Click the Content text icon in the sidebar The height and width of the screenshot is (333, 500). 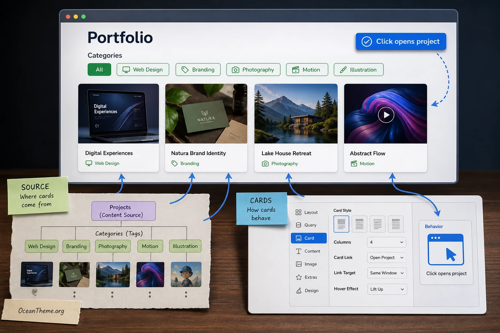pos(299,251)
